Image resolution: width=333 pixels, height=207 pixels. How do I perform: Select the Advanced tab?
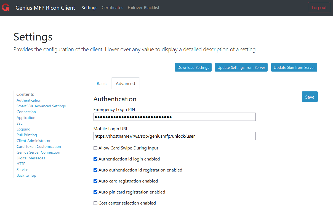coord(126,83)
